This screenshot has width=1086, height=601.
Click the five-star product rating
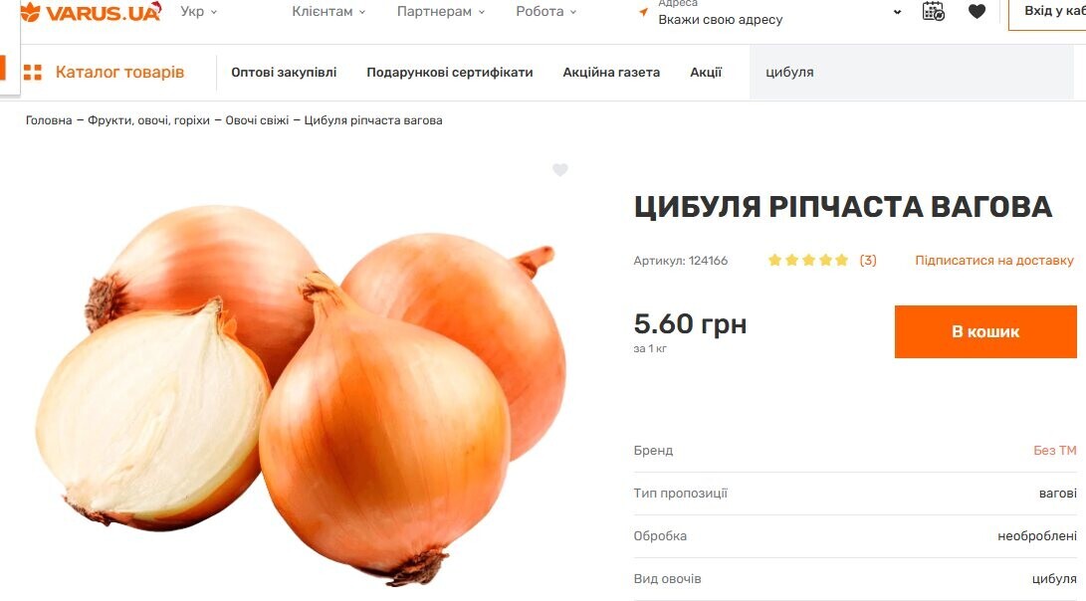pyautogui.click(x=808, y=261)
